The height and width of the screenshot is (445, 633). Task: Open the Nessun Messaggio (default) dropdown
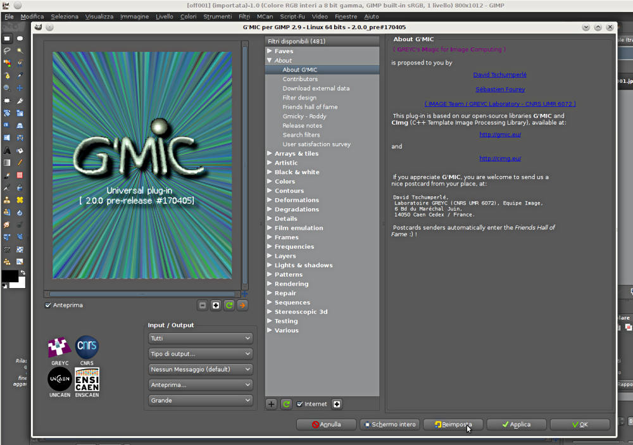[200, 369]
